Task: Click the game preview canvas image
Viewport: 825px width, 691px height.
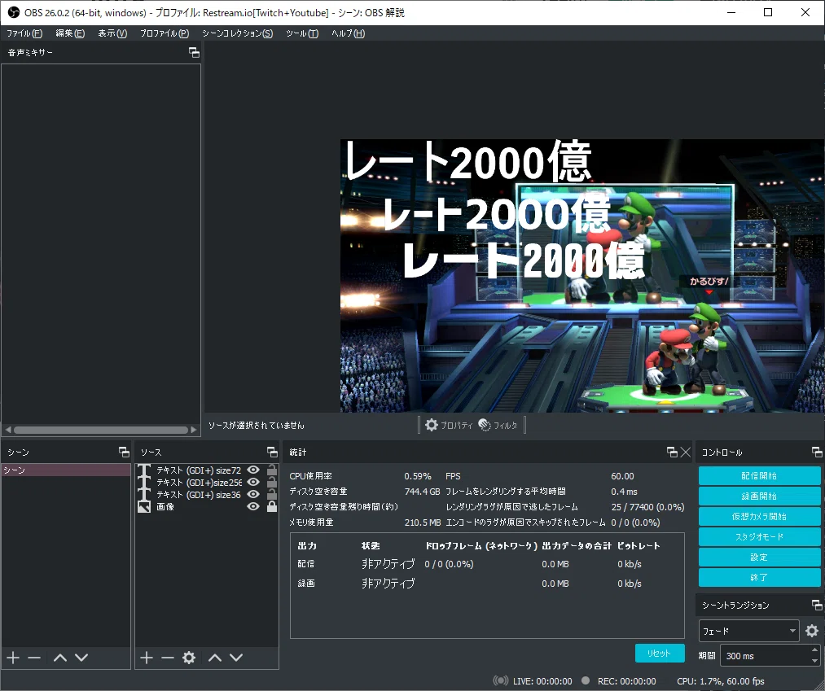Action: [582, 276]
